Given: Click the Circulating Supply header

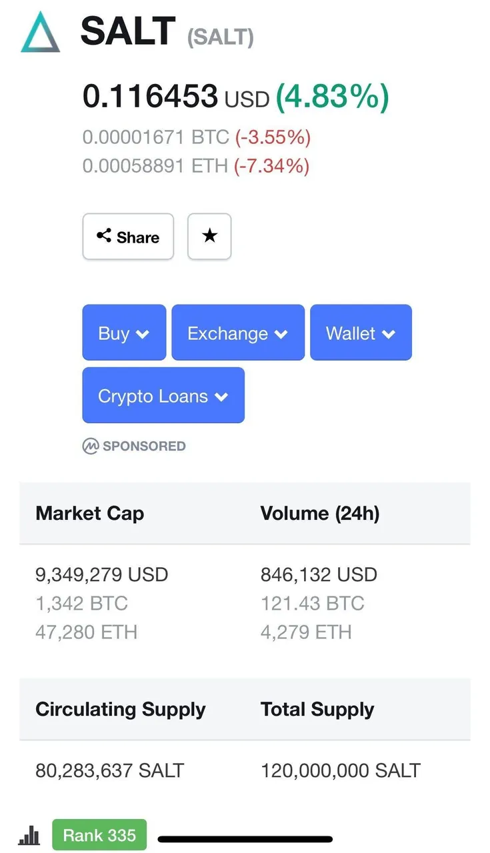Looking at the screenshot, I should tap(121, 709).
